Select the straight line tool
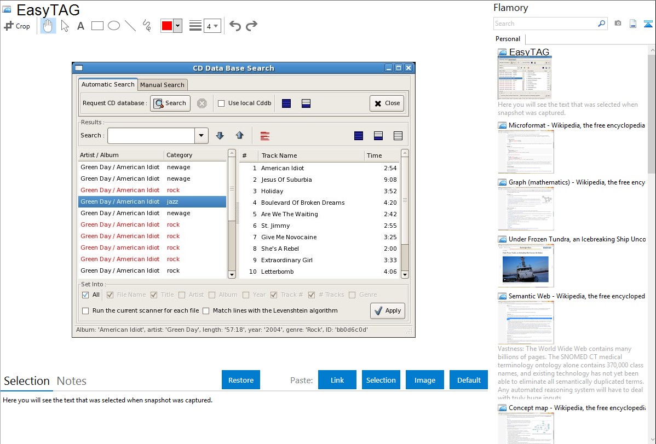The width and height of the screenshot is (656, 444). click(130, 26)
